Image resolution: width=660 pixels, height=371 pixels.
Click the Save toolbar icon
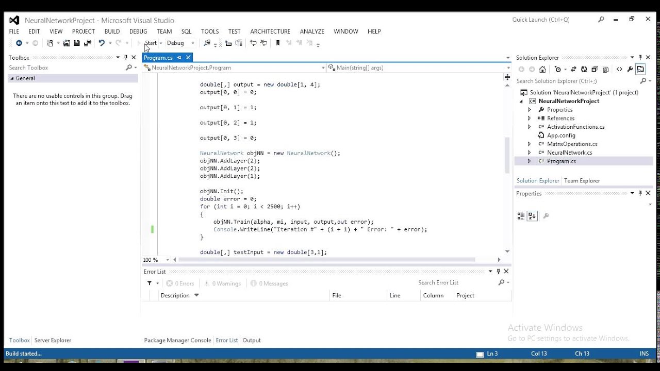click(x=77, y=43)
